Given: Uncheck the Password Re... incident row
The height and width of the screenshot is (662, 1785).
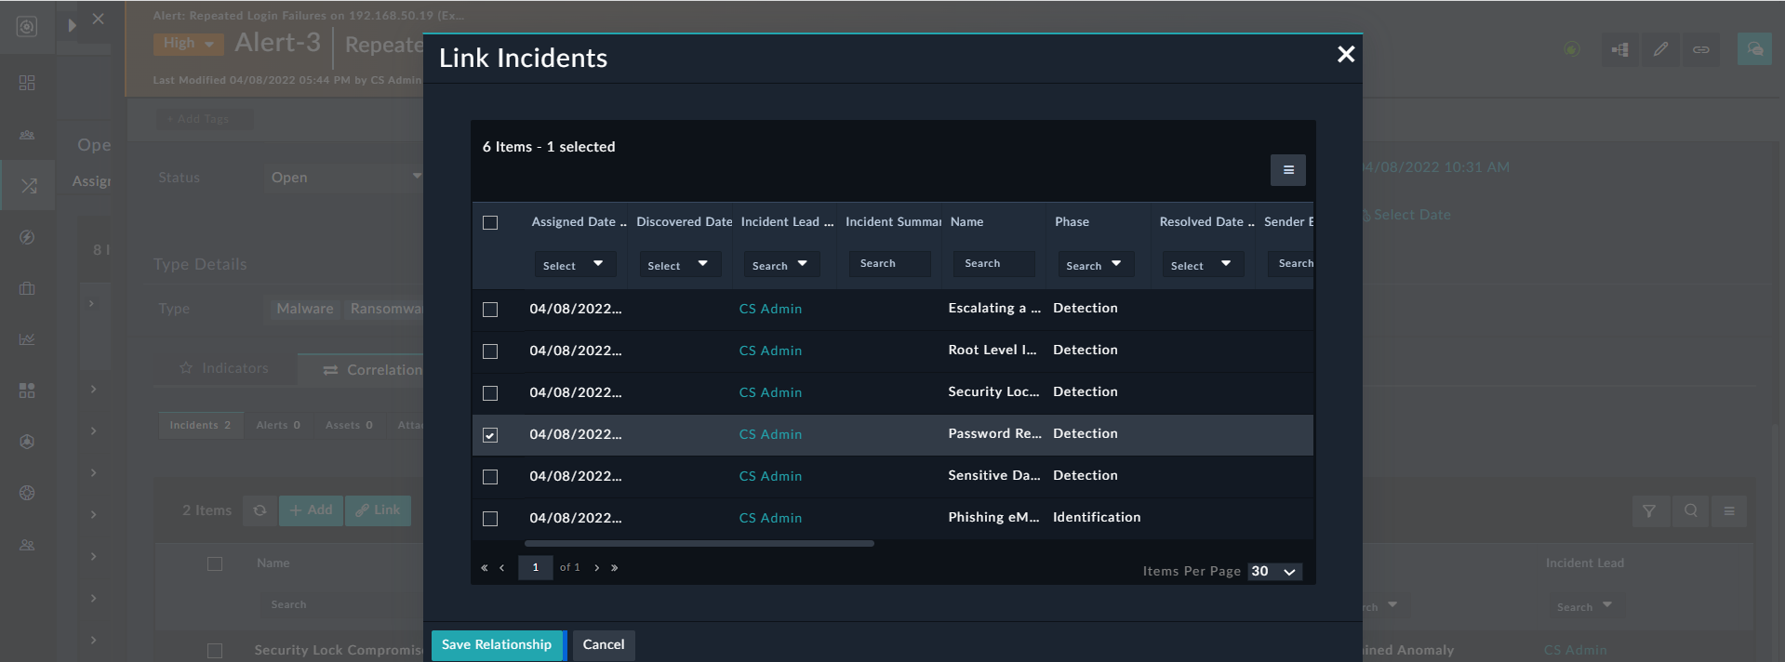Looking at the screenshot, I should click(x=490, y=435).
